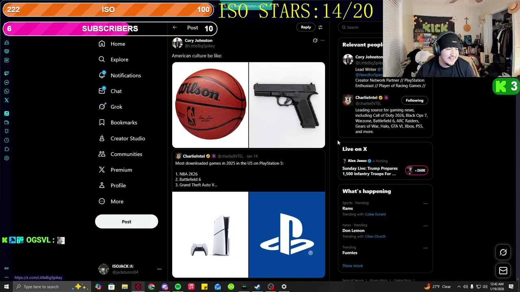Open the PlayStation logo image
This screenshot has width=520, height=292.
pyautogui.click(x=287, y=235)
